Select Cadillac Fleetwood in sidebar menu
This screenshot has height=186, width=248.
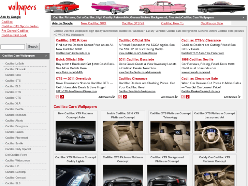(x=17, y=138)
